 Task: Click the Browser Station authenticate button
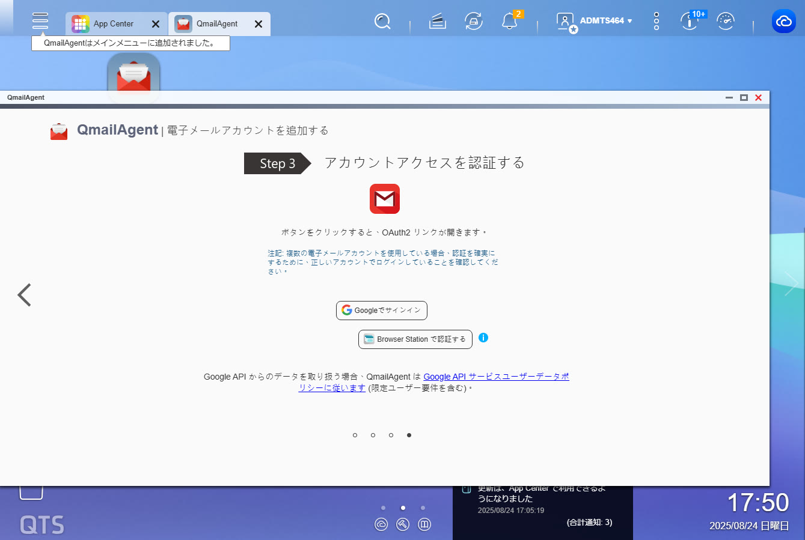tap(415, 339)
